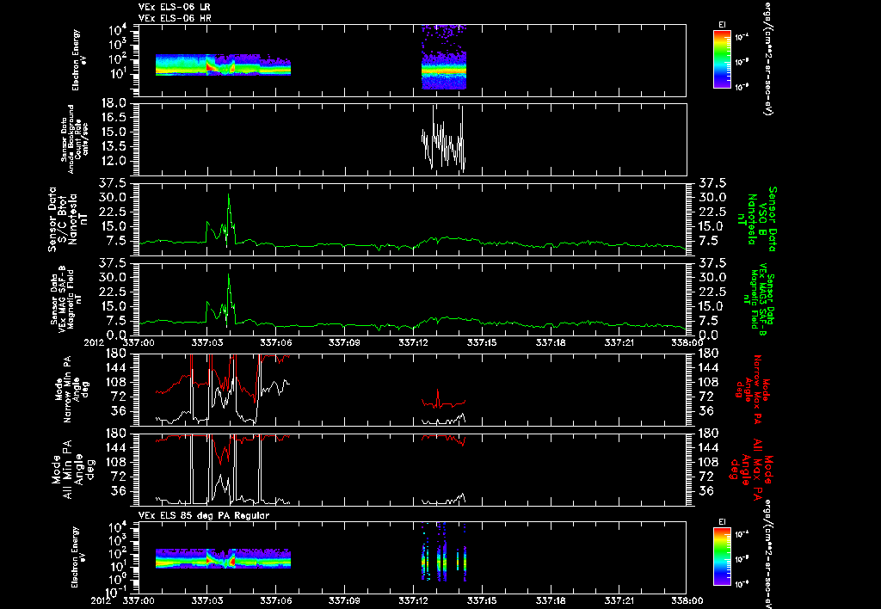Image resolution: width=881 pixels, height=609 pixels.
Task: Click the 13.5 tick on the count rate axis
Action: pyautogui.click(x=116, y=146)
